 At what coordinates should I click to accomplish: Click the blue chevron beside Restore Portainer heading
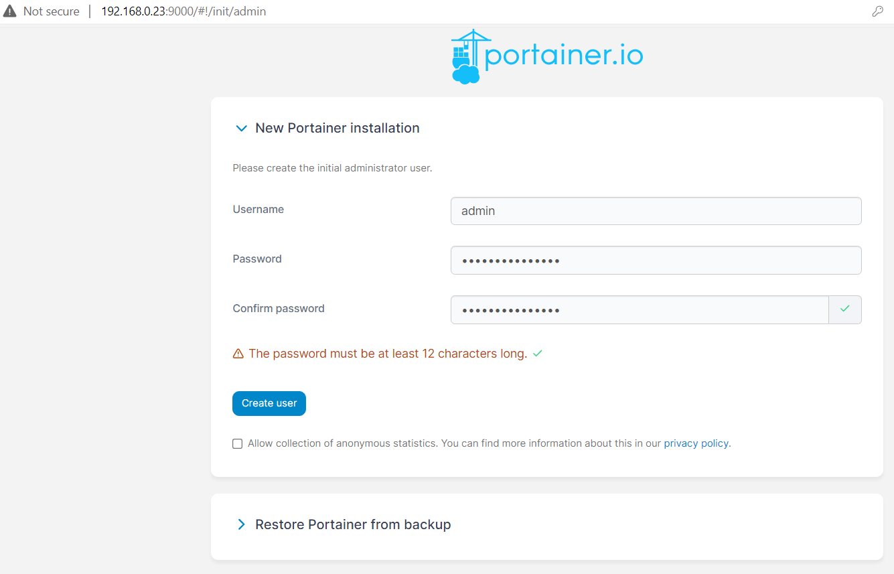coord(241,524)
